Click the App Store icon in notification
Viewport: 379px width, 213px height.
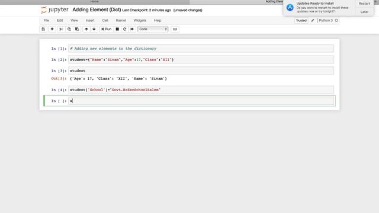290,8
